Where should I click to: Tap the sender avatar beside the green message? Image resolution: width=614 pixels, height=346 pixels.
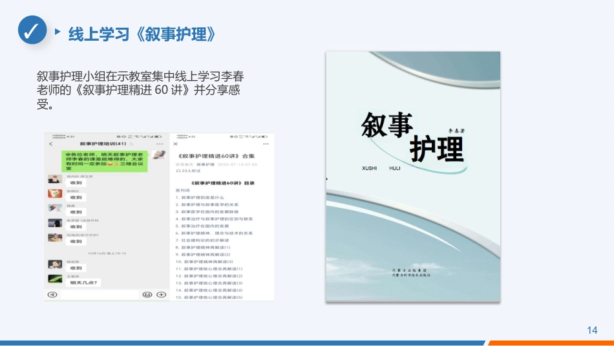(158, 155)
